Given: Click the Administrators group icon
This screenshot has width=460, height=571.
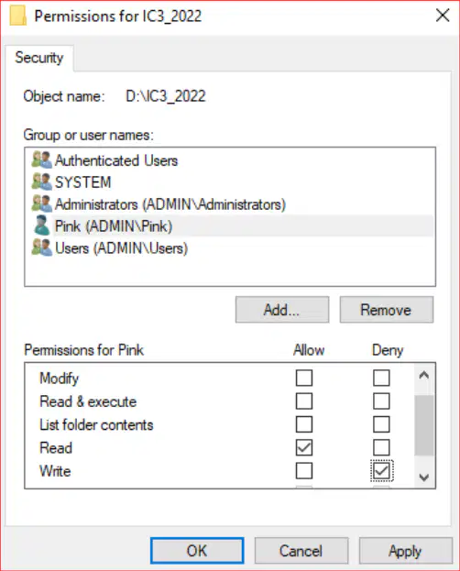Looking at the screenshot, I should coord(41,203).
